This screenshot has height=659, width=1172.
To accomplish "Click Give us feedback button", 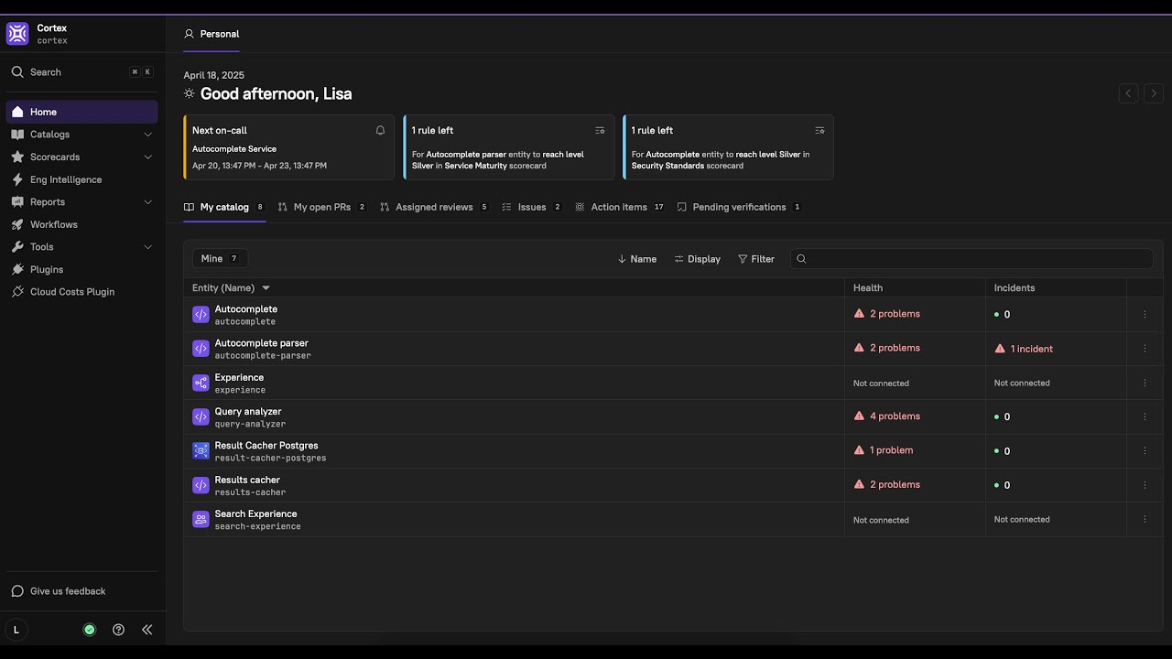I will point(68,591).
